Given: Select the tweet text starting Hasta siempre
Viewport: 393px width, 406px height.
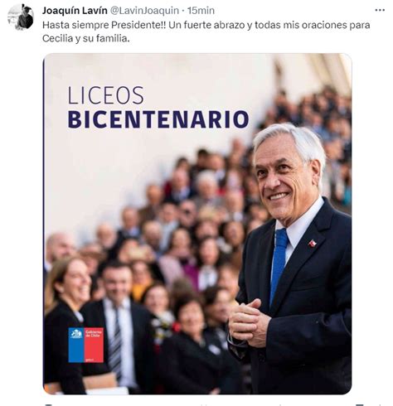Looking at the screenshot, I should click(x=206, y=31).
